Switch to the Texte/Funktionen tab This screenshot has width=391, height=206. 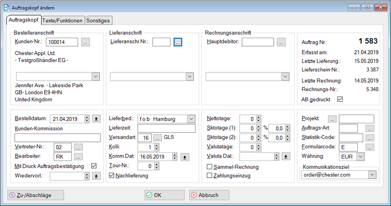[x=63, y=21]
